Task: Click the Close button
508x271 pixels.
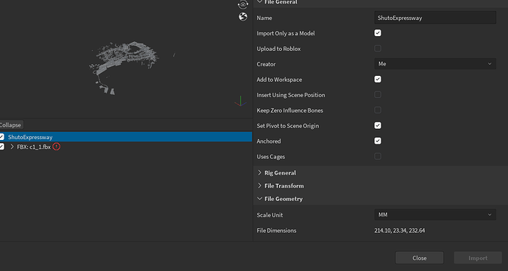Action: point(419,258)
